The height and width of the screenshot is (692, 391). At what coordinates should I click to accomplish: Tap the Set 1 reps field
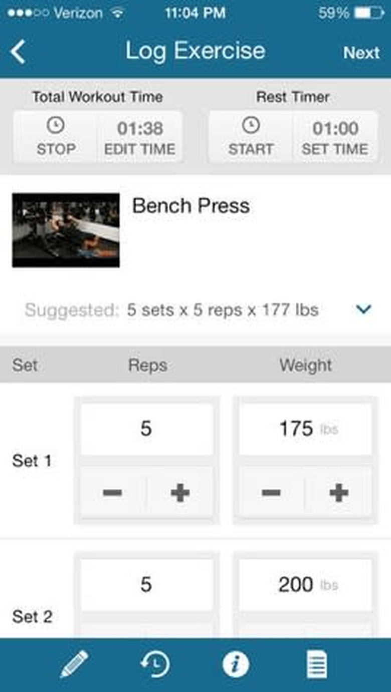point(146,429)
